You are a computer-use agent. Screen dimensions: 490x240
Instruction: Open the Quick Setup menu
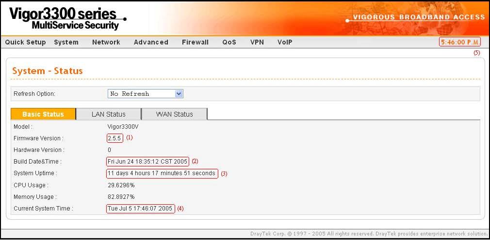pos(25,42)
